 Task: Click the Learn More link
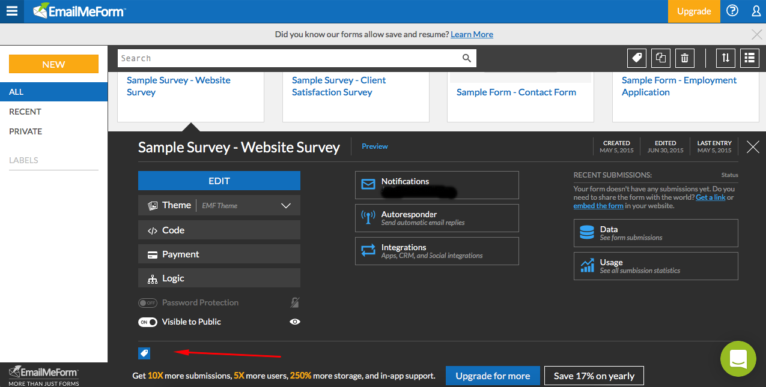coord(472,34)
